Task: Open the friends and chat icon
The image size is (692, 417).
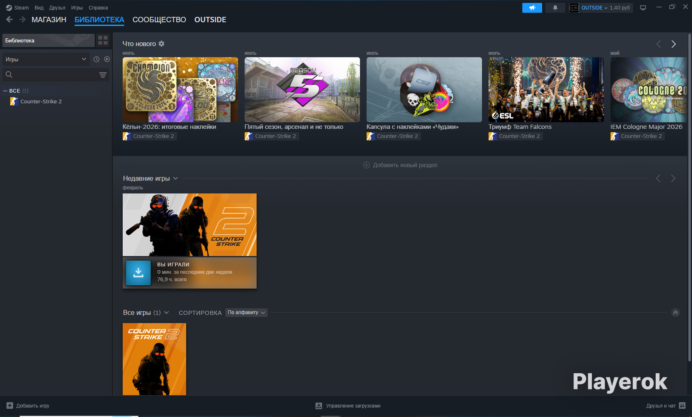Action: coord(682,406)
